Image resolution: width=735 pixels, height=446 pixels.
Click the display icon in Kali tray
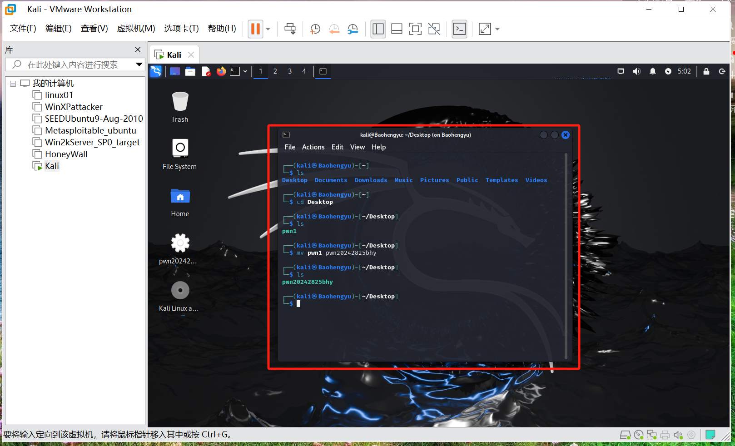point(621,71)
